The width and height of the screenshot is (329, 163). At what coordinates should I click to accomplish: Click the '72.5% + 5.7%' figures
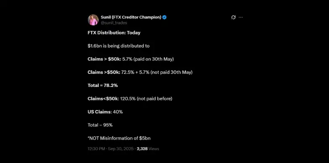pyautogui.click(x=135, y=72)
